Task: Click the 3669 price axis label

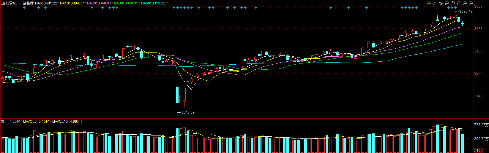Action: coord(478,7)
